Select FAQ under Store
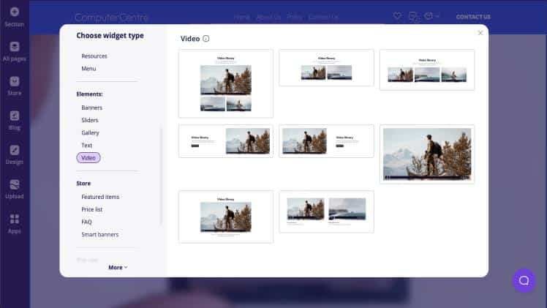 pyautogui.click(x=86, y=222)
